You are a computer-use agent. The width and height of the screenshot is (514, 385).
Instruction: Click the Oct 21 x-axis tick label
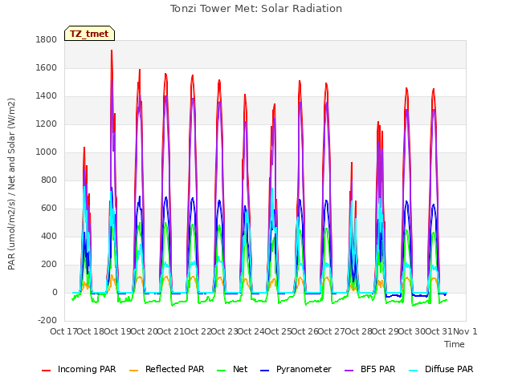coord(171,331)
